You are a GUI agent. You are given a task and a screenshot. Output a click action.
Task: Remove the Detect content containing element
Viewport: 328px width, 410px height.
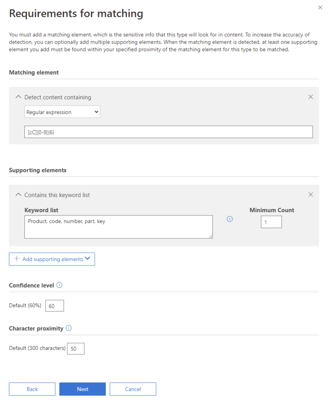click(311, 97)
